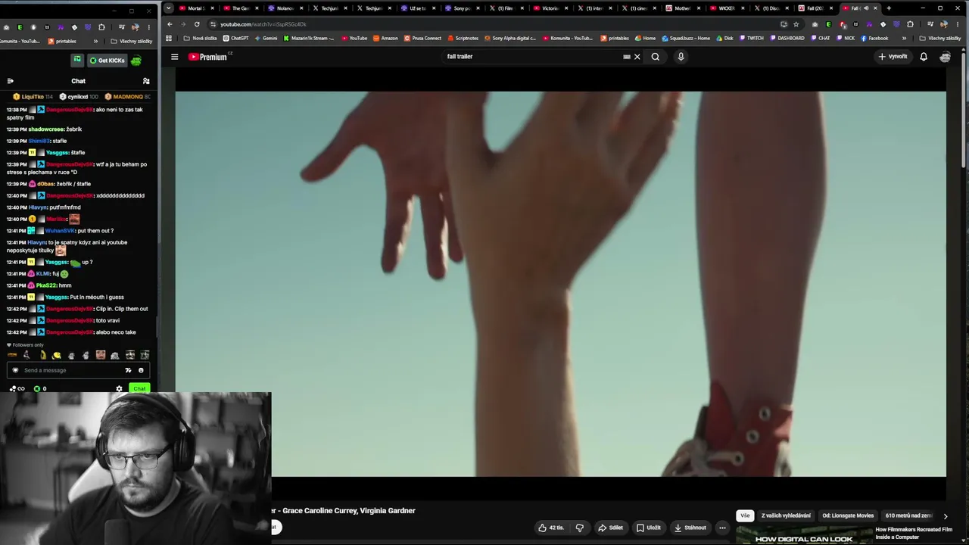Open more video actions via three dots
This screenshot has width=969, height=545.
pos(722,528)
